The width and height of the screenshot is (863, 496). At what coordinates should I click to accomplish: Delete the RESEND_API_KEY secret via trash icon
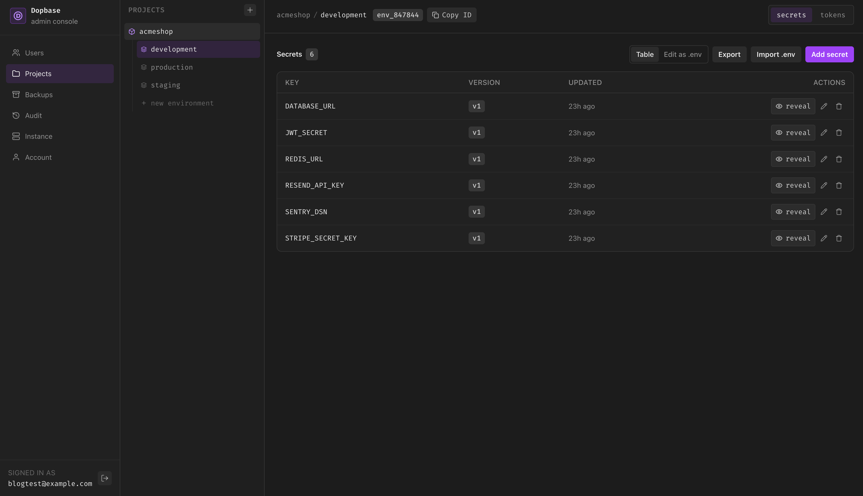839,185
